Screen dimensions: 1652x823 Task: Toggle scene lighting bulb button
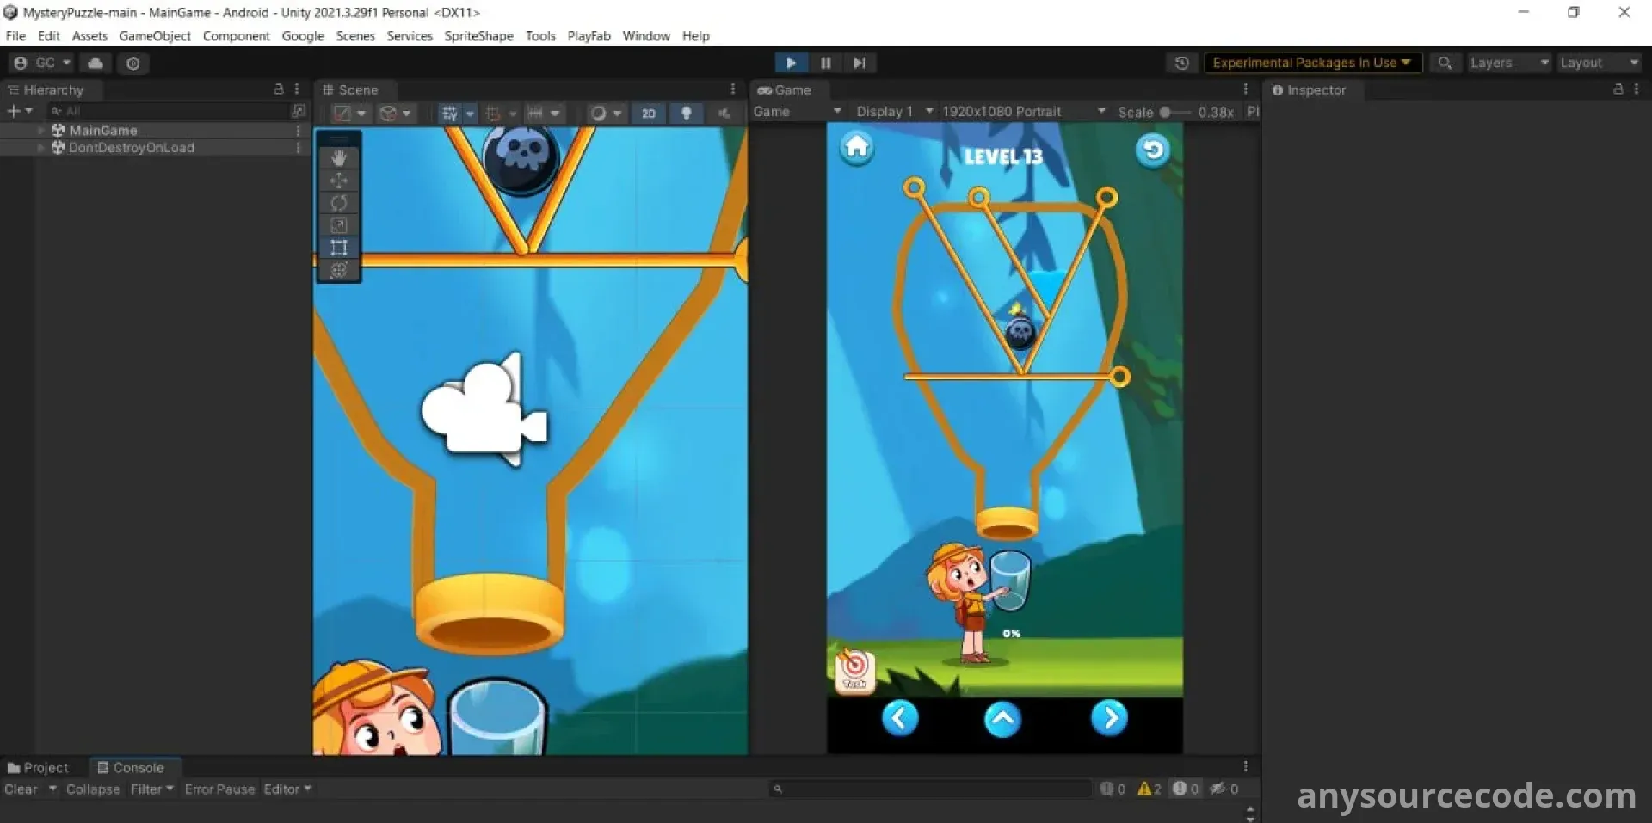(x=686, y=114)
